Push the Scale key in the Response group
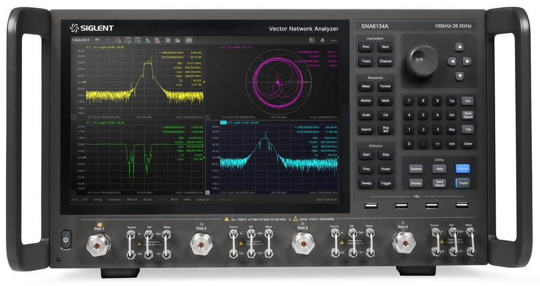 point(366,115)
